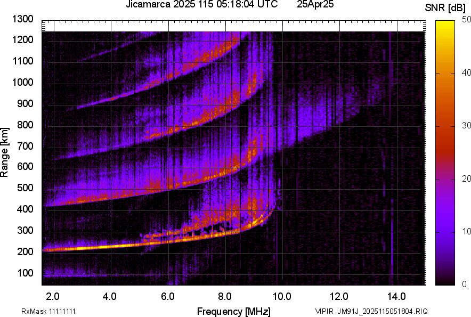Click the '50' value on the SNR colorbar
The width and height of the screenshot is (471, 317).
pos(466,19)
